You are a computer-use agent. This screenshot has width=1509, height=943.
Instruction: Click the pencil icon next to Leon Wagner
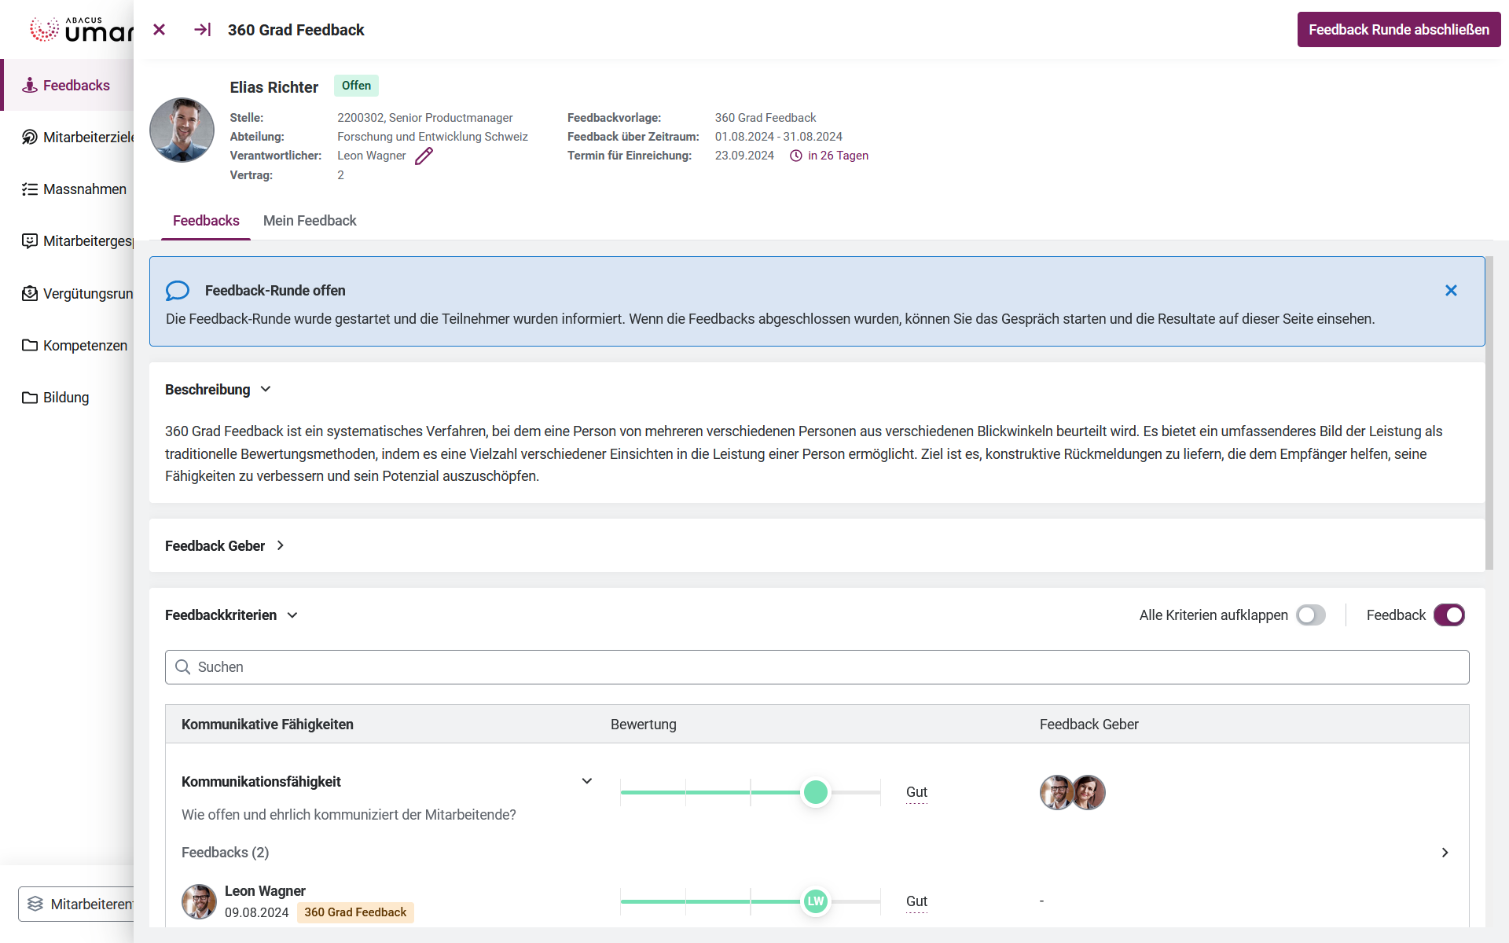(x=424, y=156)
